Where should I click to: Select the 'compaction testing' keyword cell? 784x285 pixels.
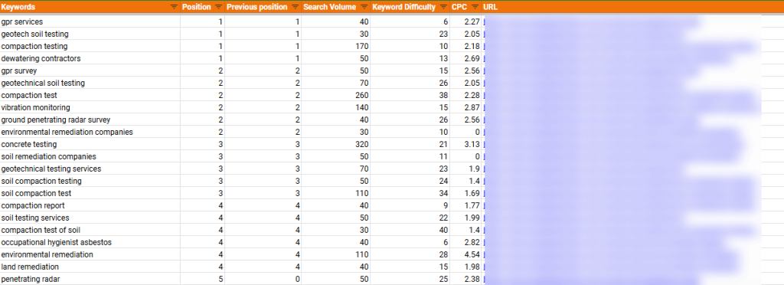(x=90, y=47)
